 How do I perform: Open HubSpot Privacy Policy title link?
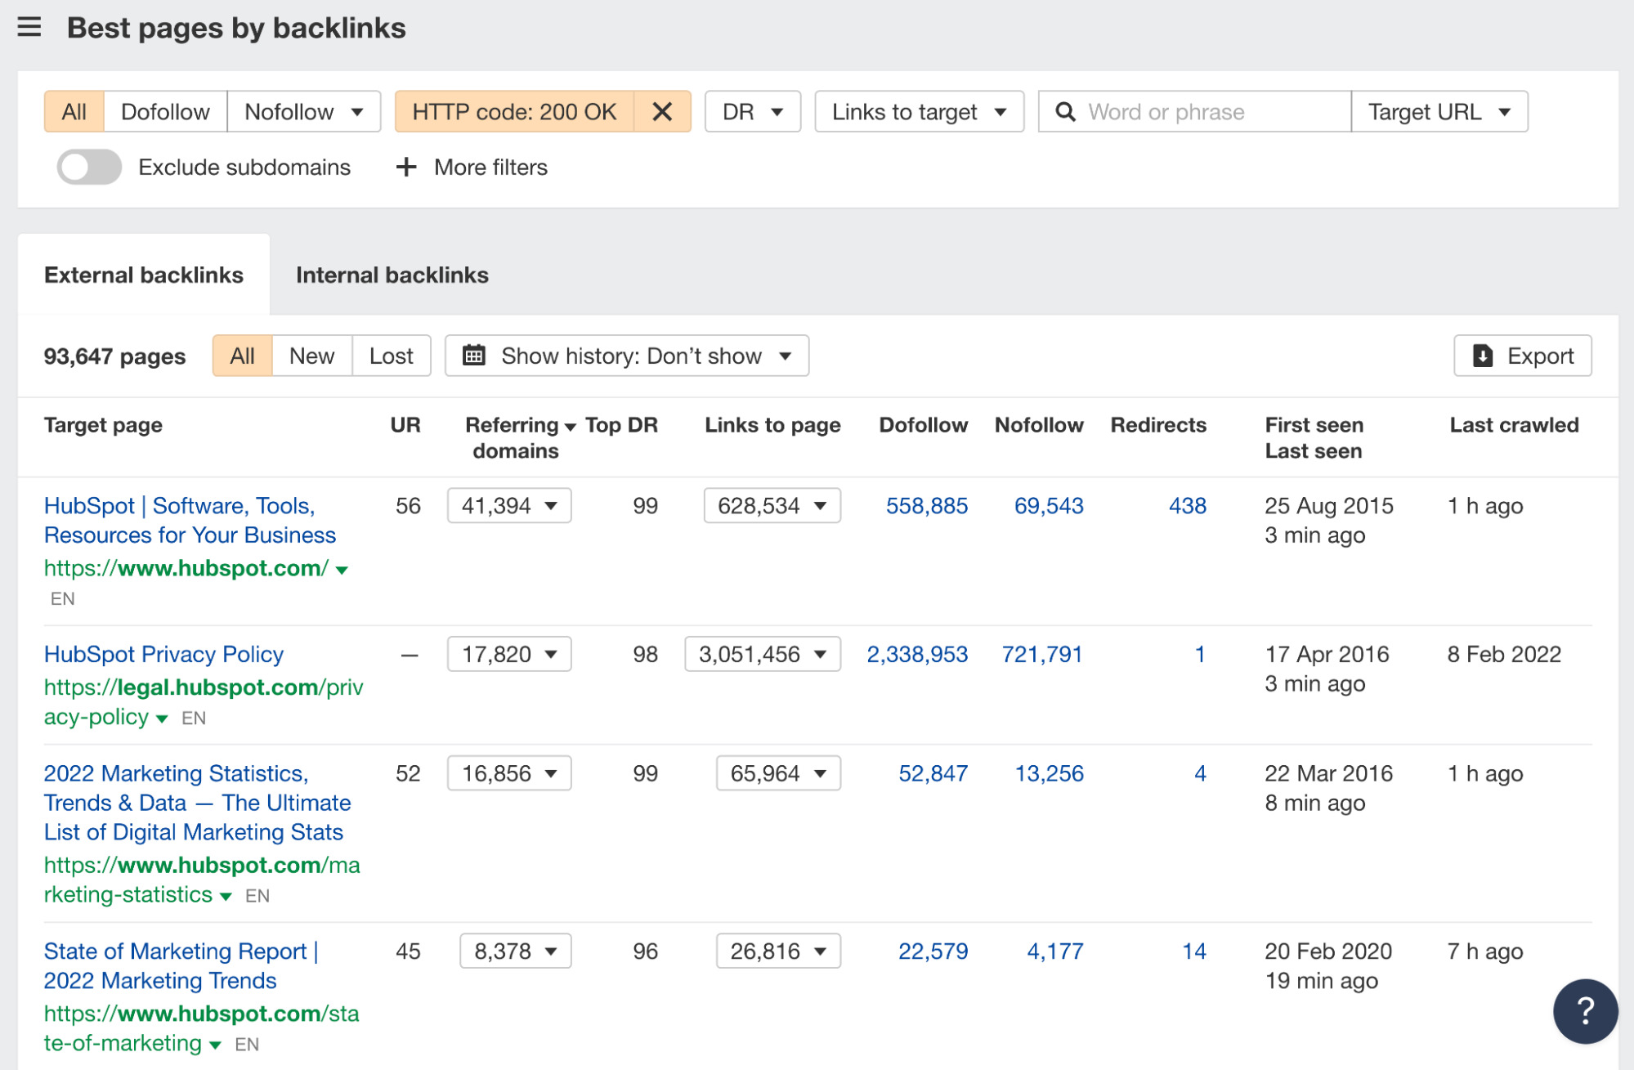(163, 654)
